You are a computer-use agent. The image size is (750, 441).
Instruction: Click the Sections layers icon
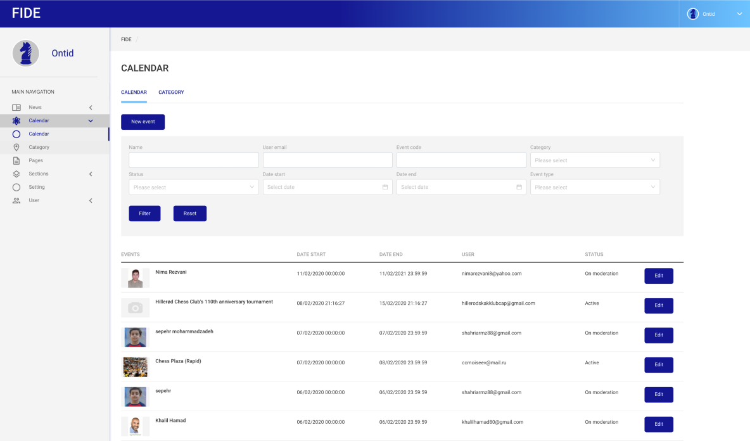click(16, 174)
